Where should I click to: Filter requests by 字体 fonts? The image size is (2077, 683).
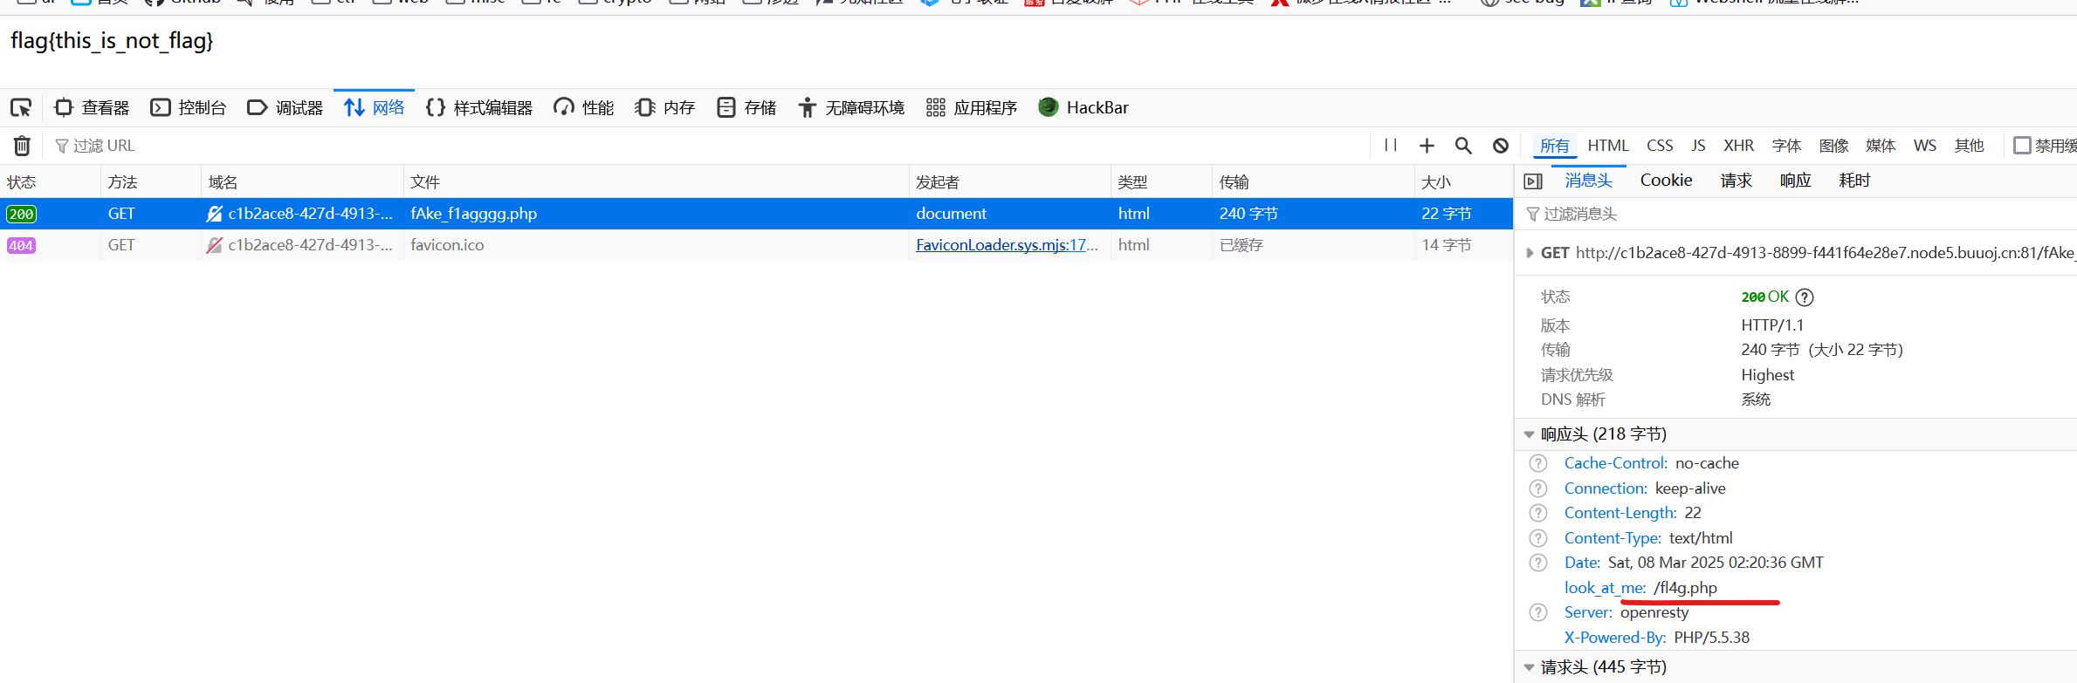point(1786,146)
